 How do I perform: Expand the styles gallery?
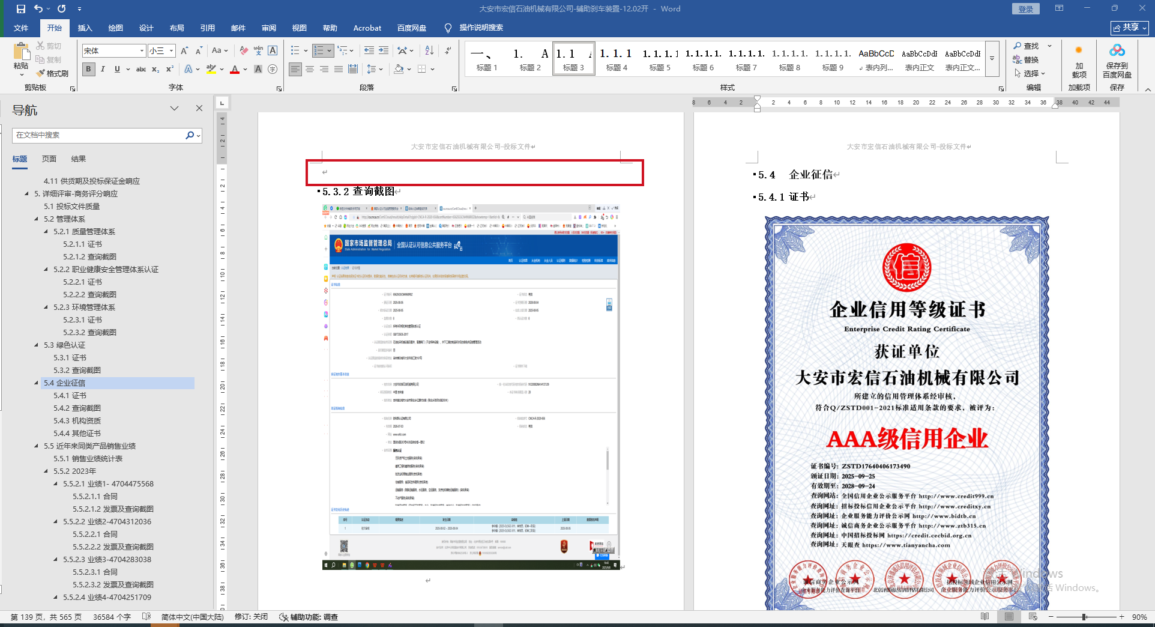point(992,58)
